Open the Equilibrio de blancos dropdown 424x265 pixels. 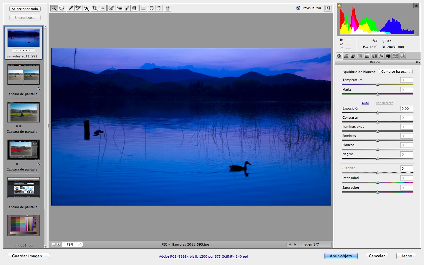[x=395, y=72]
